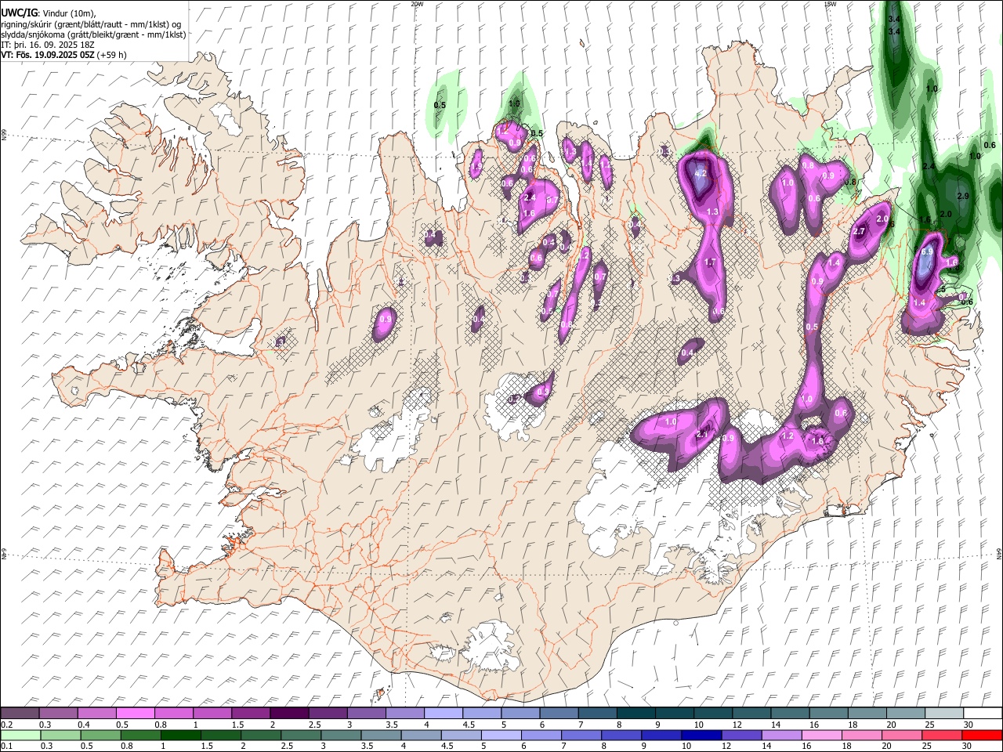Click the 4.2 snowfall value on the map
The height and width of the screenshot is (752, 1003).
click(701, 174)
